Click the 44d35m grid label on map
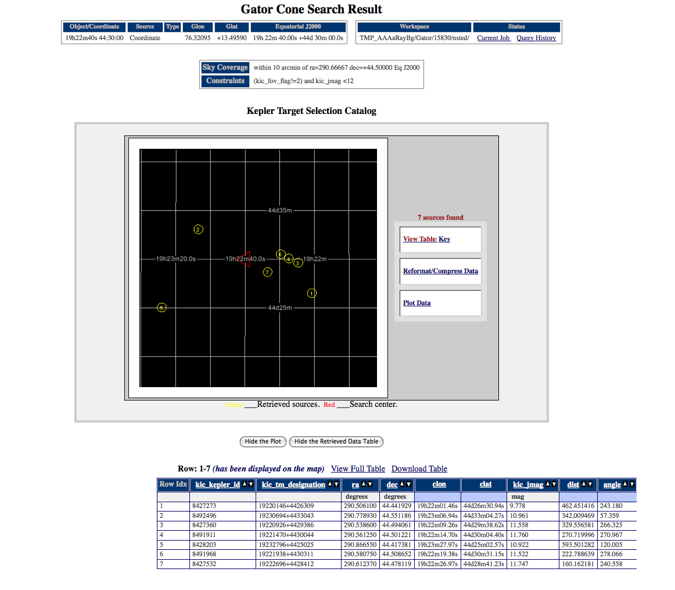The image size is (675, 590). [280, 210]
